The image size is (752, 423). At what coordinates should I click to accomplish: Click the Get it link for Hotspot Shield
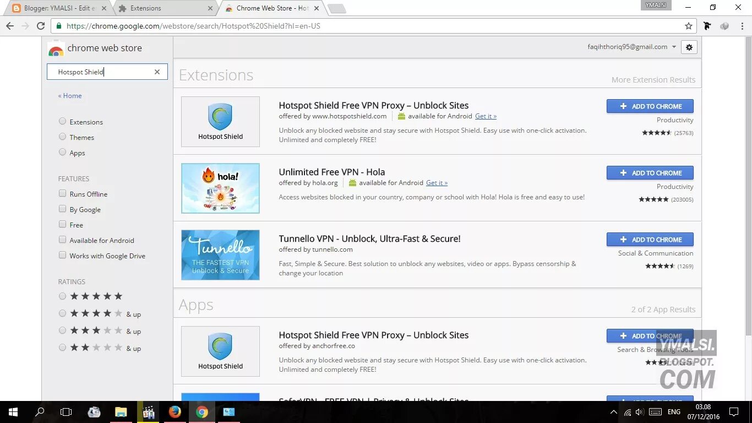[x=485, y=116]
